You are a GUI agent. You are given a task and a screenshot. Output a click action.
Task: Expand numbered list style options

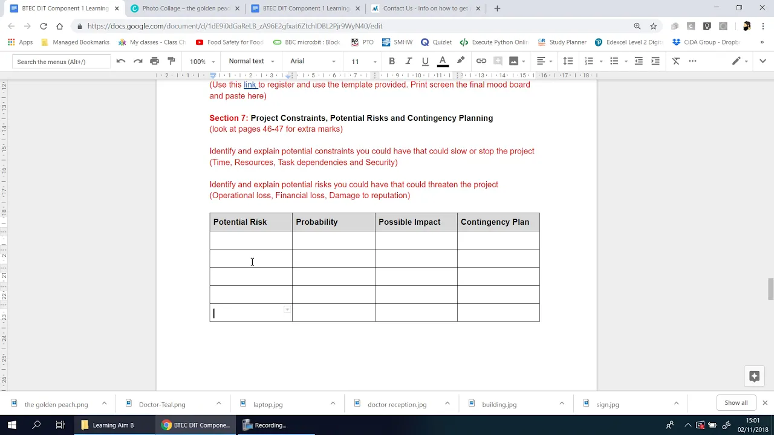point(601,62)
